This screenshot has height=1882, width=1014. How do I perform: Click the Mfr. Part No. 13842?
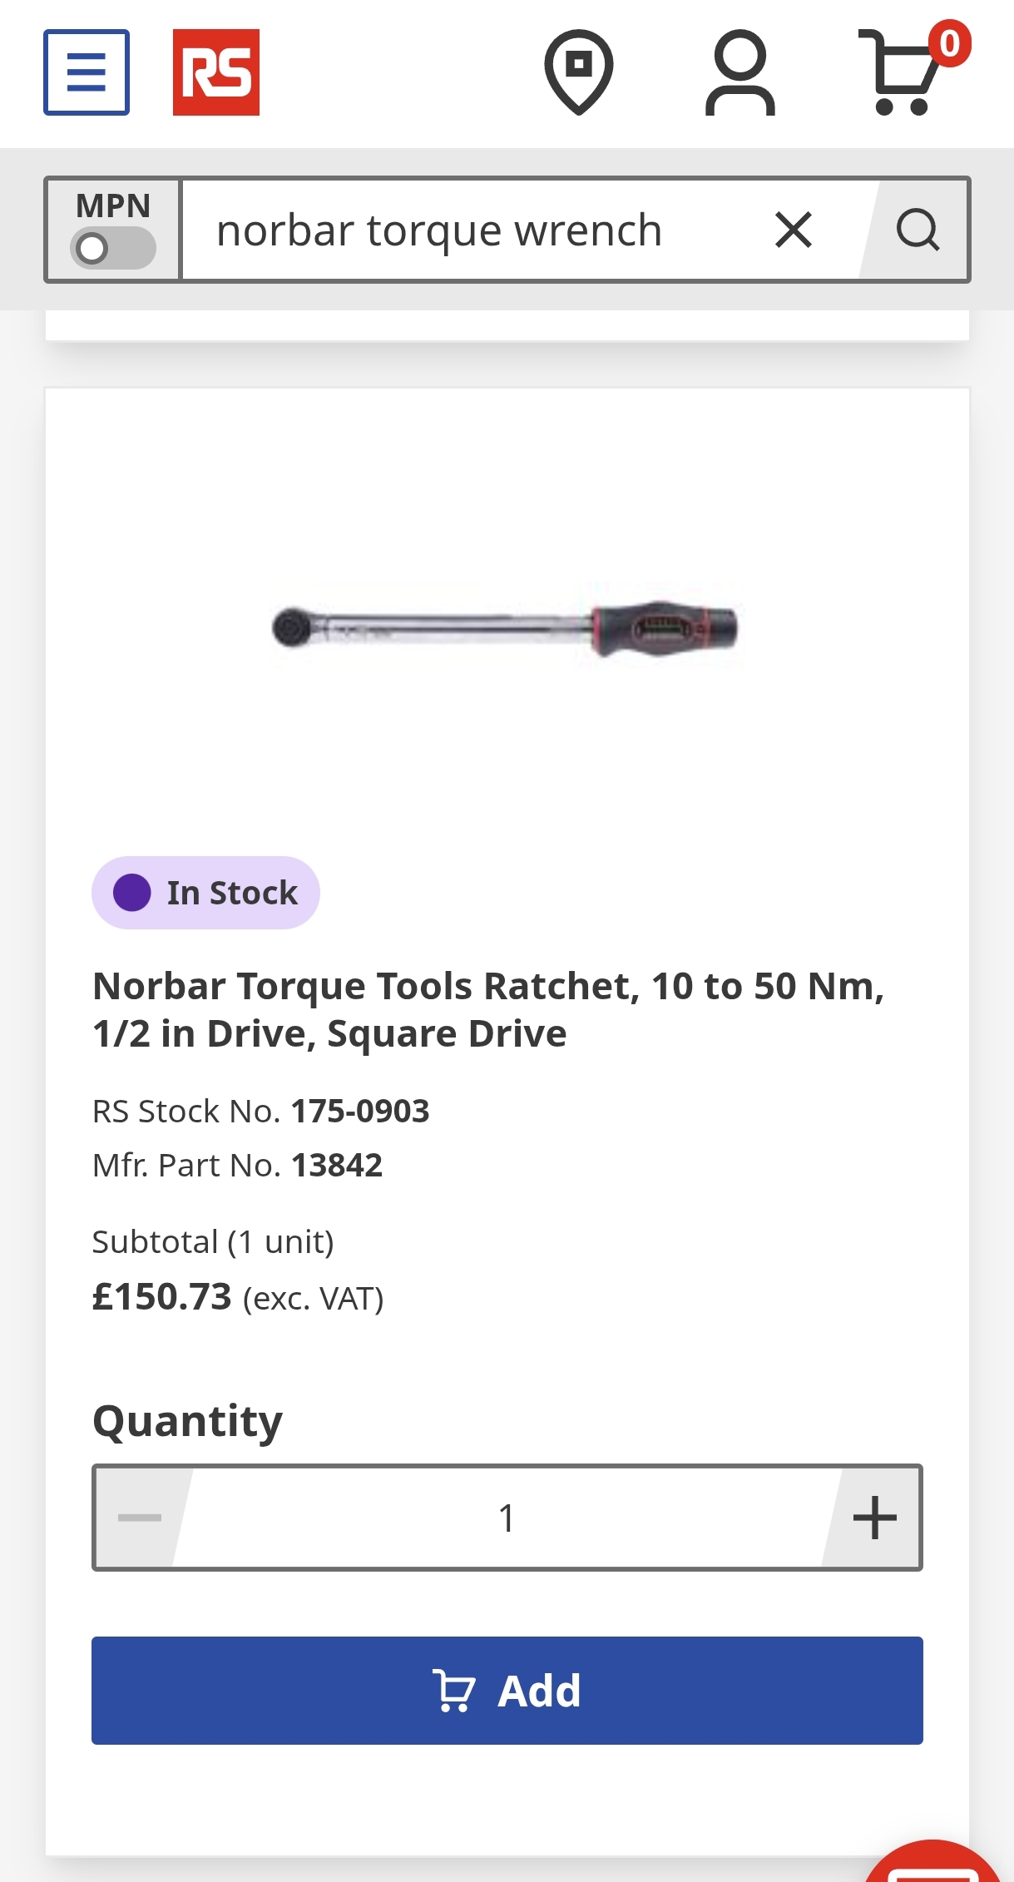pyautogui.click(x=336, y=1165)
